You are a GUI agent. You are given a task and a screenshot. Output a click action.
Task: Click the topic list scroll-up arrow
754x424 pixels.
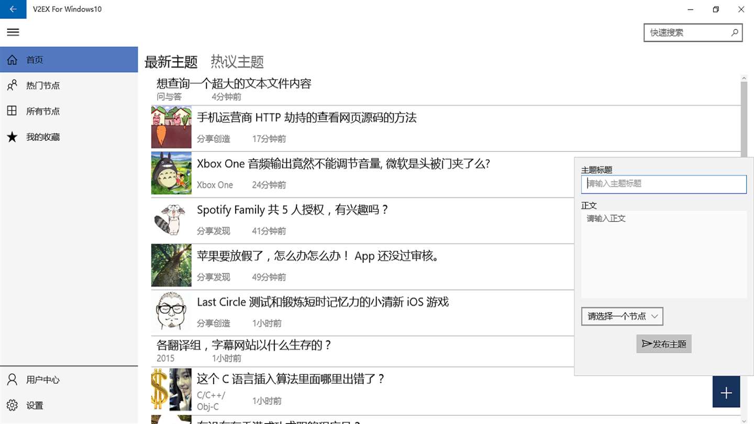tap(744, 78)
